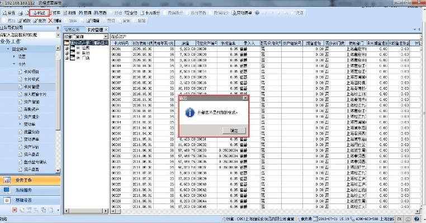The height and width of the screenshot is (223, 426).
Task: Click the blue help icon in status bar corner
Action: click(x=416, y=219)
